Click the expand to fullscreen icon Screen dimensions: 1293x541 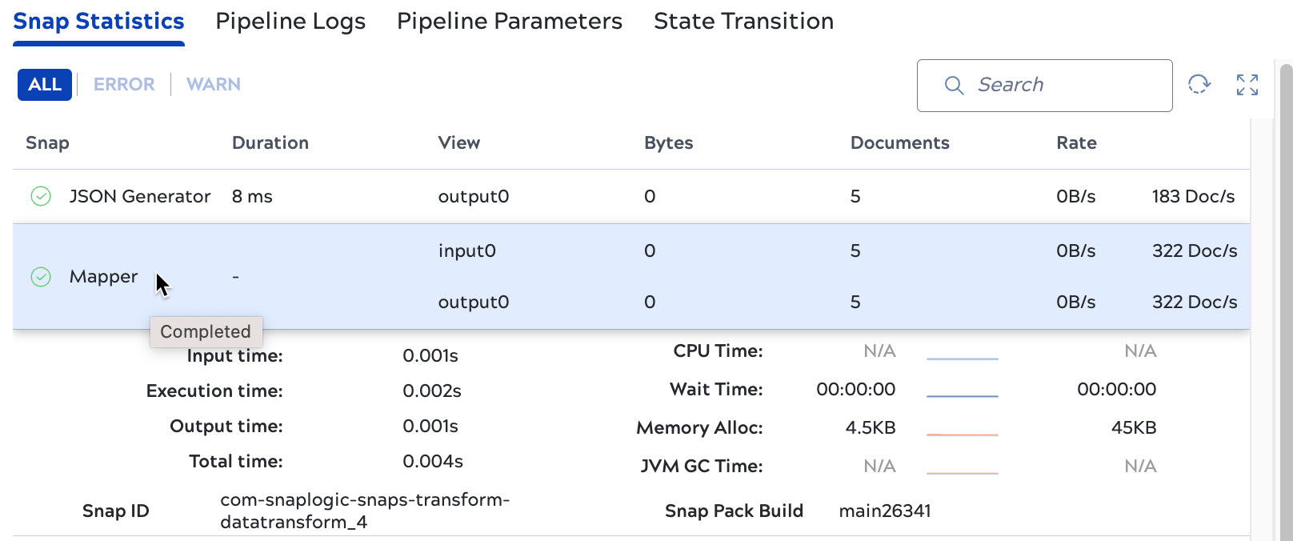pos(1247,85)
